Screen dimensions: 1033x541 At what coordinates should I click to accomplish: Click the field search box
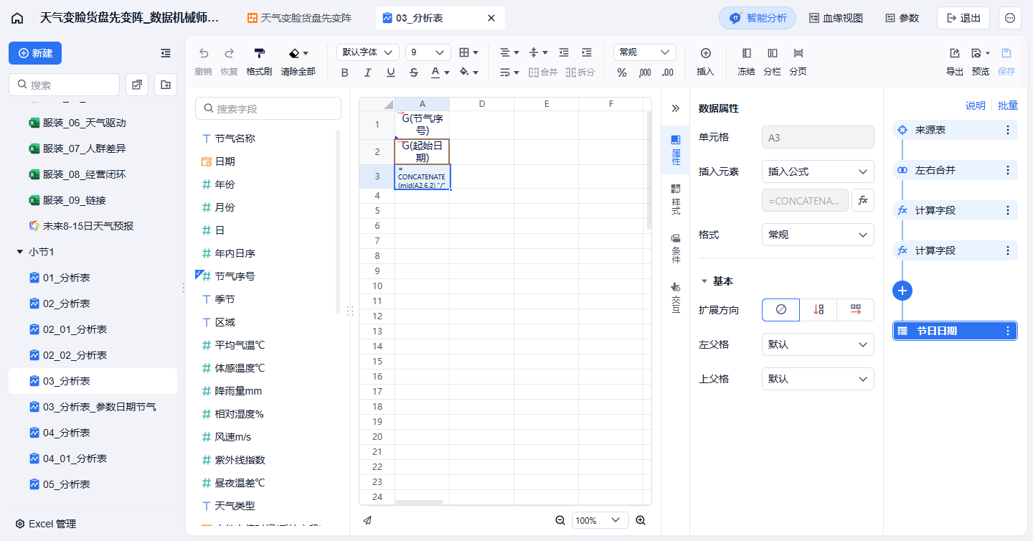click(x=268, y=108)
